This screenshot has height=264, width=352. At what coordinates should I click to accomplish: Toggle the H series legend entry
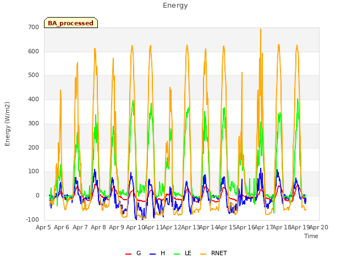point(157,253)
